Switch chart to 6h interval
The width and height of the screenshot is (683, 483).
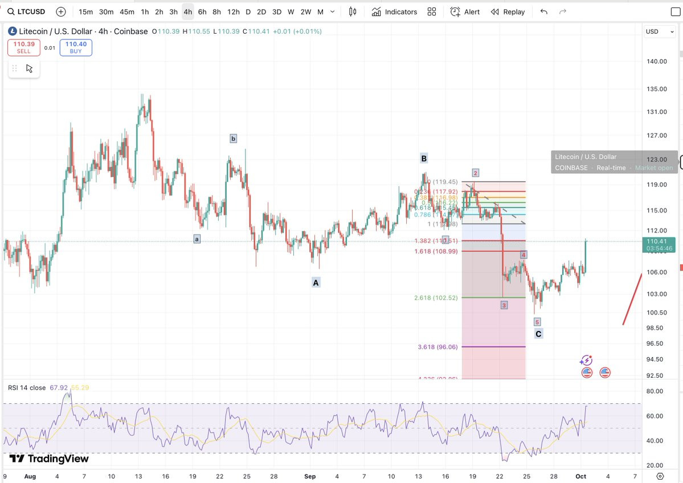click(x=202, y=12)
